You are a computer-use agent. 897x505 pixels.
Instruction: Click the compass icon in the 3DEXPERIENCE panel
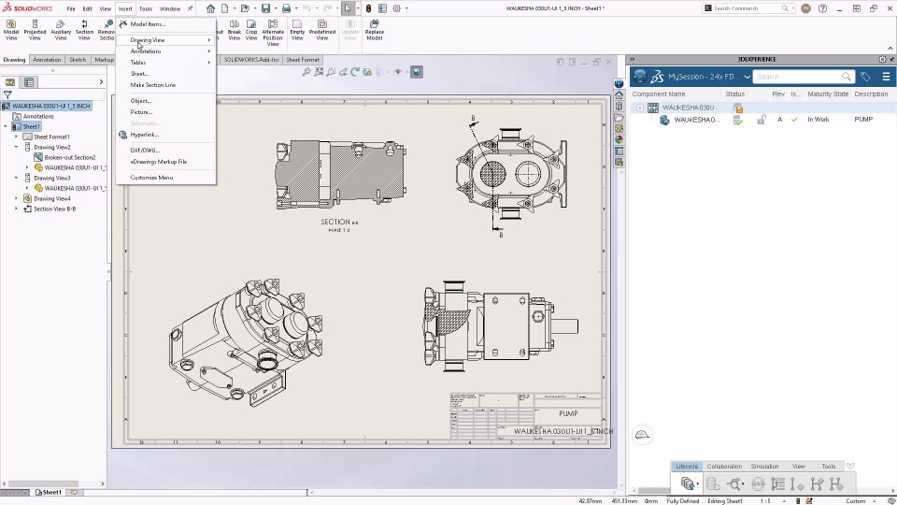639,77
